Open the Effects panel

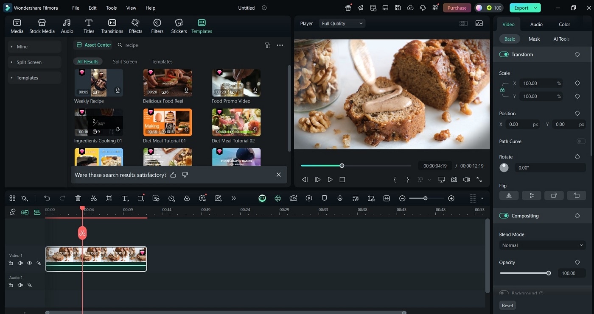pyautogui.click(x=135, y=26)
